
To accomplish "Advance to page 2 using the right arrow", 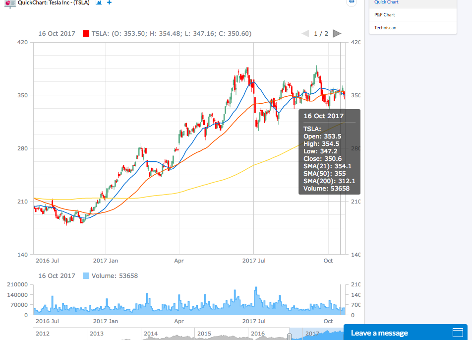I will pos(337,33).
